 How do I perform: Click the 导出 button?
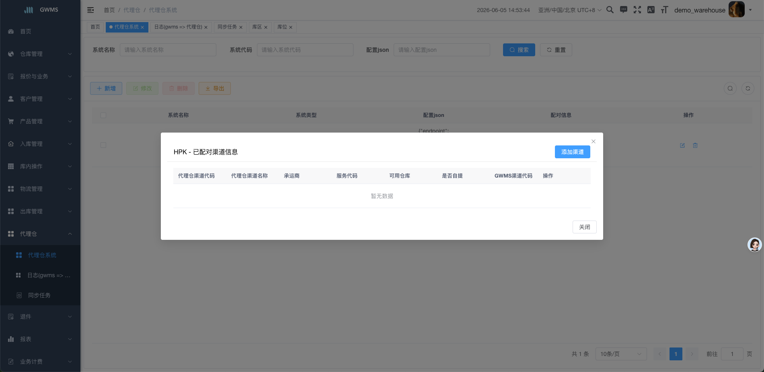click(x=215, y=88)
